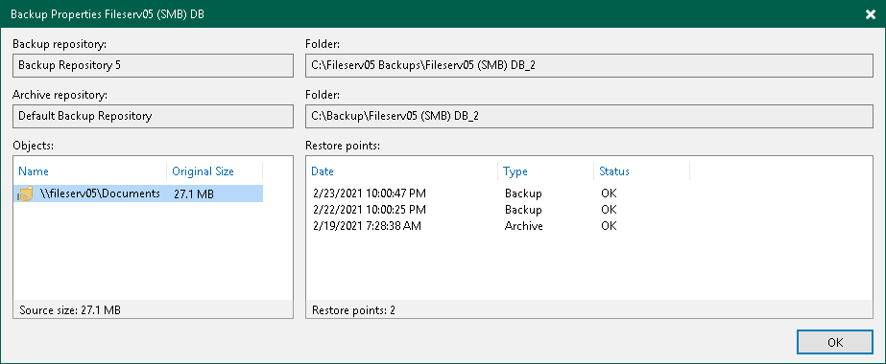This screenshot has width=886, height=364.
Task: Select the \\fileserv05\Documents object row text
Action: [x=101, y=193]
